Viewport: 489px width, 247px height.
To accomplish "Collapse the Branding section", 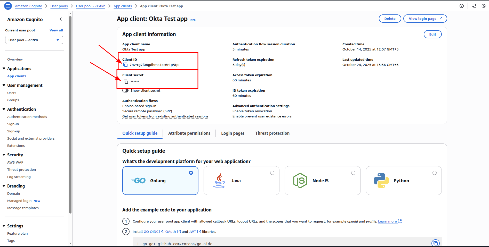I will pyautogui.click(x=4, y=186).
